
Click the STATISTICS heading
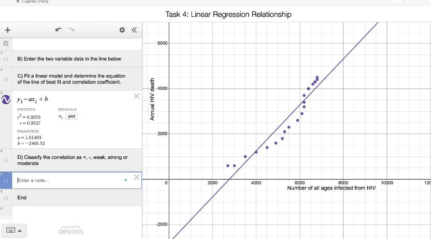tap(26, 110)
